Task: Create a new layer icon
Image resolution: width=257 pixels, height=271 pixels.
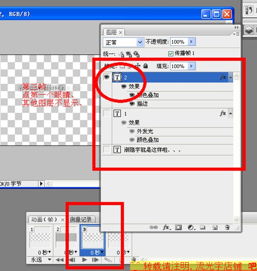Action: tap(215, 227)
